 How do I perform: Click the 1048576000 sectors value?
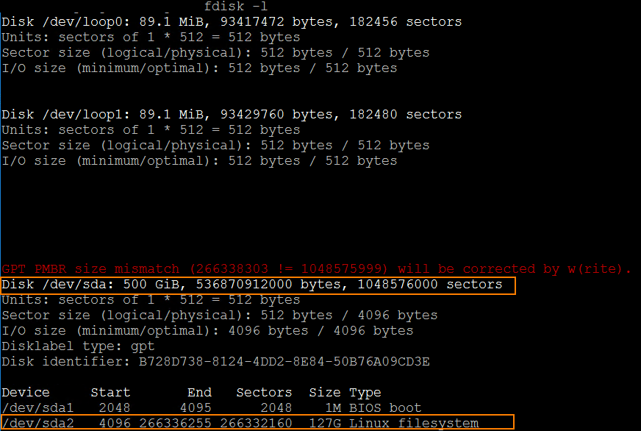429,284
